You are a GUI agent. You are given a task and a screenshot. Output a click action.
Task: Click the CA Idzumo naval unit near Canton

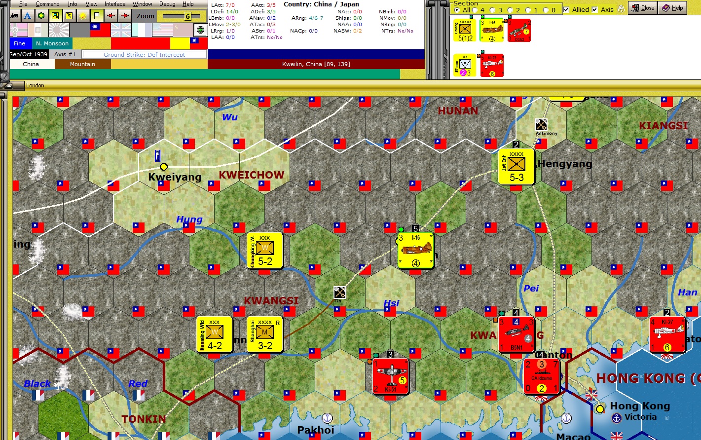click(x=542, y=376)
